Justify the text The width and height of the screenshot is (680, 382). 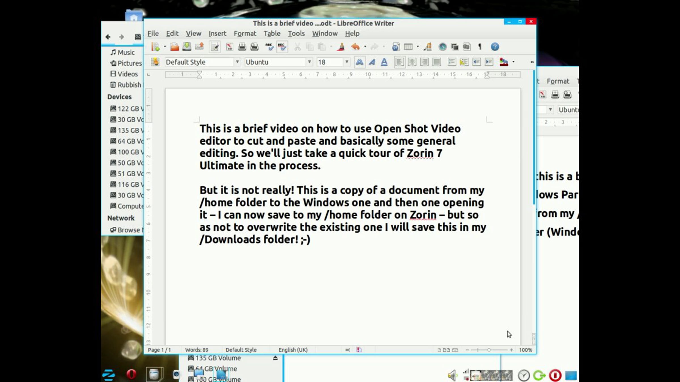(x=437, y=62)
